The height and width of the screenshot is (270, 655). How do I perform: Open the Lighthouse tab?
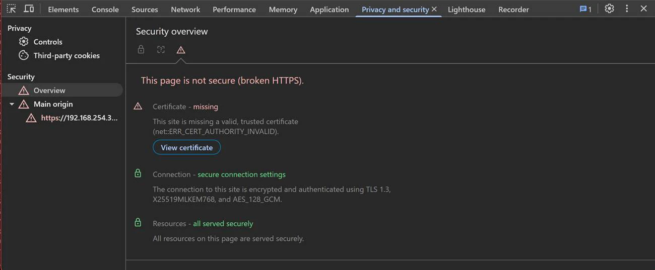point(467,9)
